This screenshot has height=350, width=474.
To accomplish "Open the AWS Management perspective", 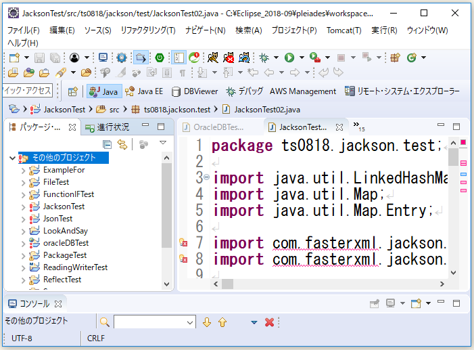I will pyautogui.click(x=303, y=91).
